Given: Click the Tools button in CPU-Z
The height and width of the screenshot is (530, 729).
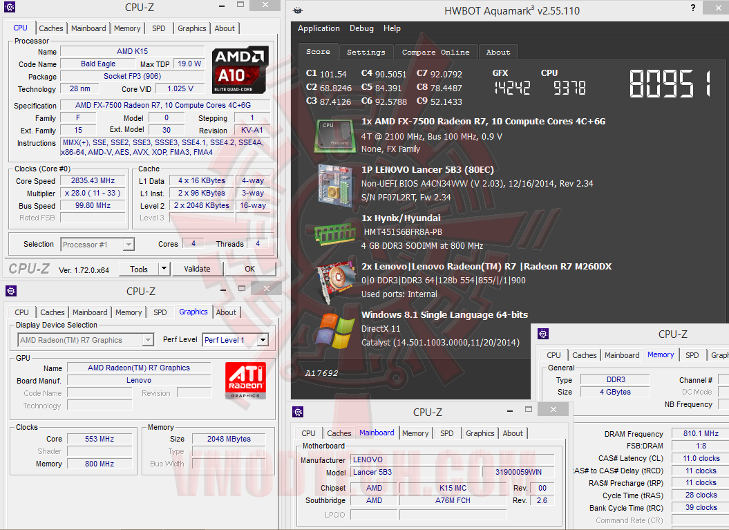Looking at the screenshot, I should pos(139,269).
